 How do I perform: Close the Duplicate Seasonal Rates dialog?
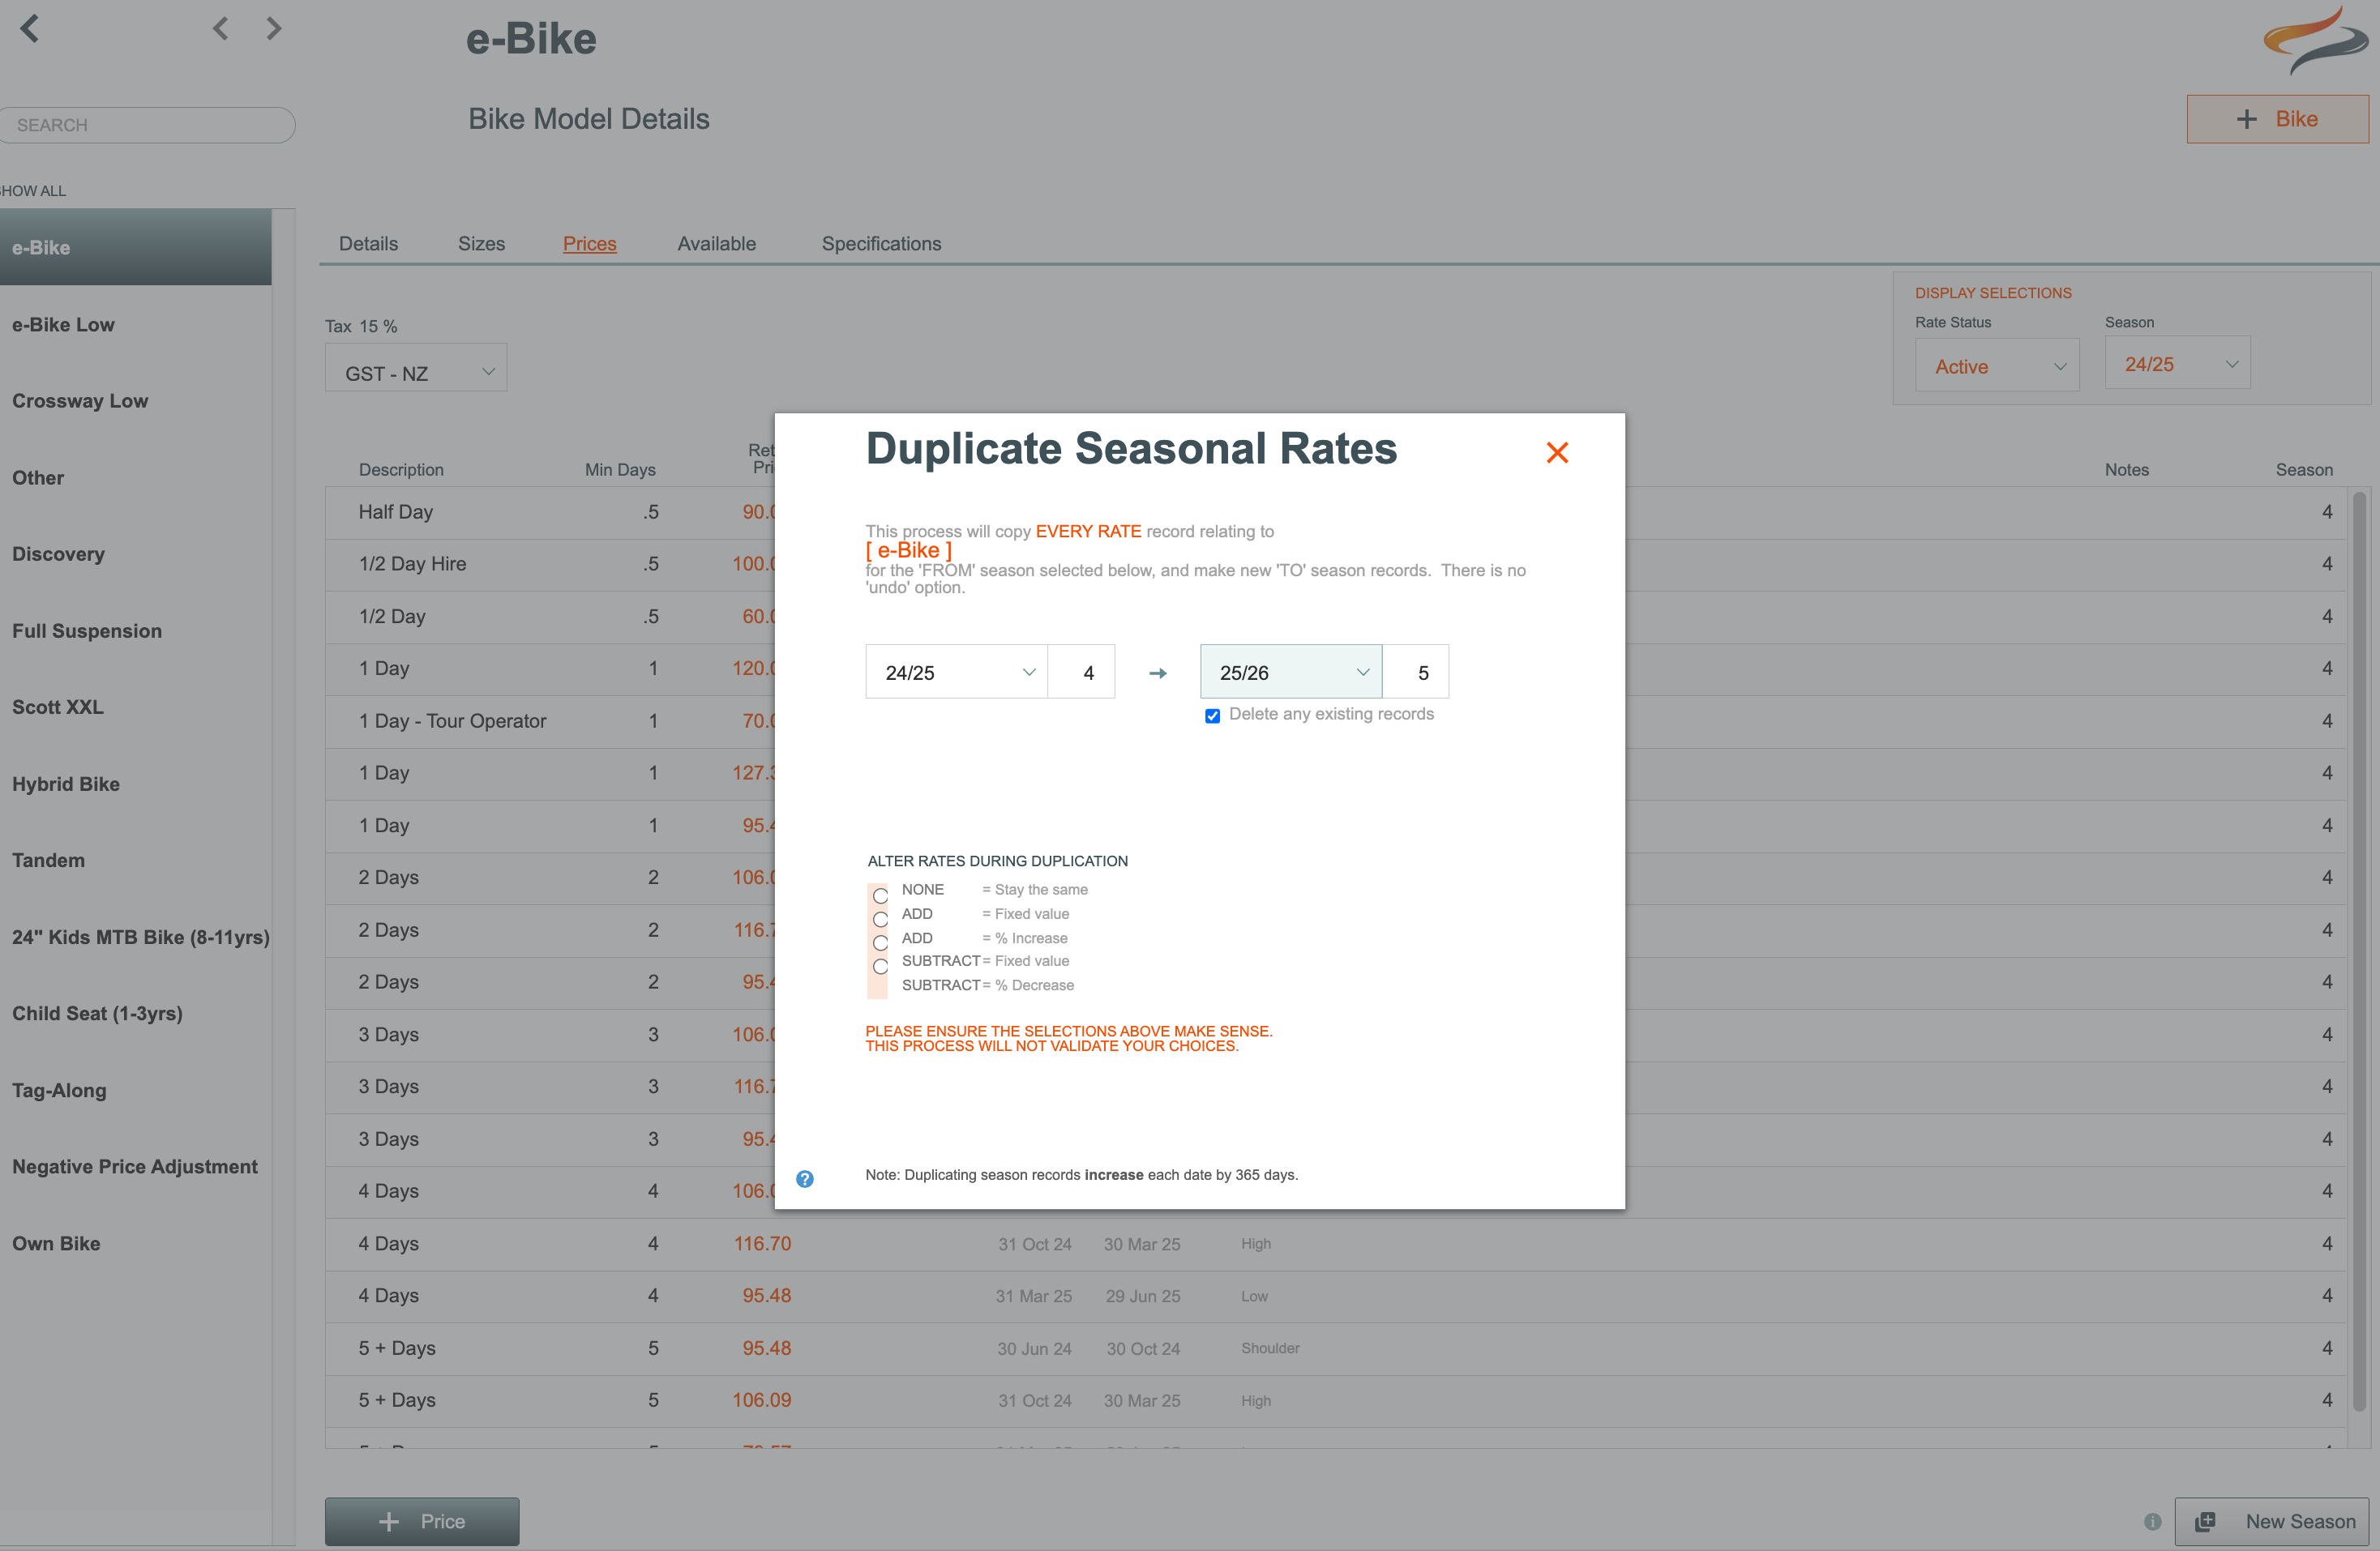(1557, 453)
